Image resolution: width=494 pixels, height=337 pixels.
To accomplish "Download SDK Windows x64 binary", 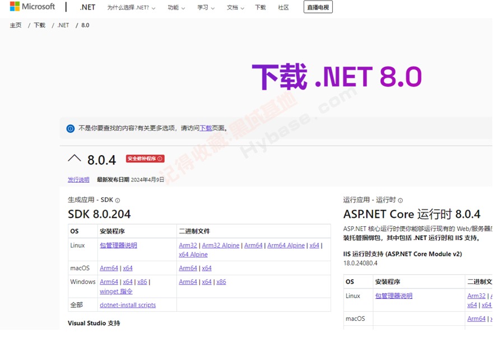I will [x=207, y=282].
